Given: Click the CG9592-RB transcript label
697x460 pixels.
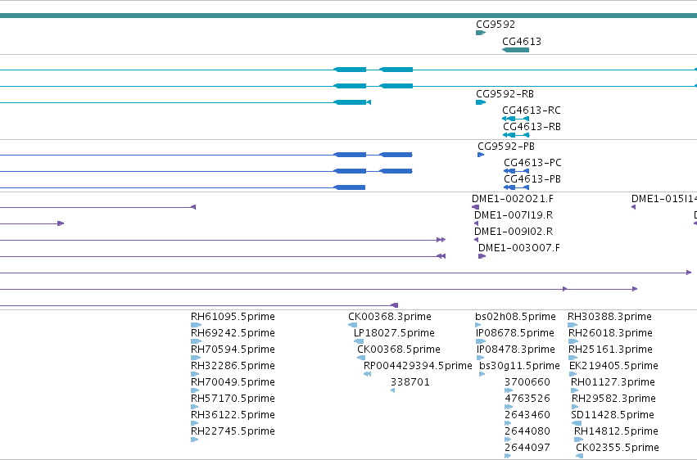Looking at the screenshot, I should pos(505,94).
